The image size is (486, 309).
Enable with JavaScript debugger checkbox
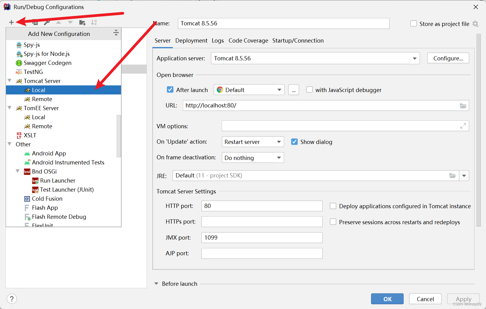coord(310,90)
